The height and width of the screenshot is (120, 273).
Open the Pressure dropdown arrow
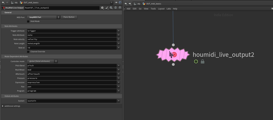click(118, 78)
